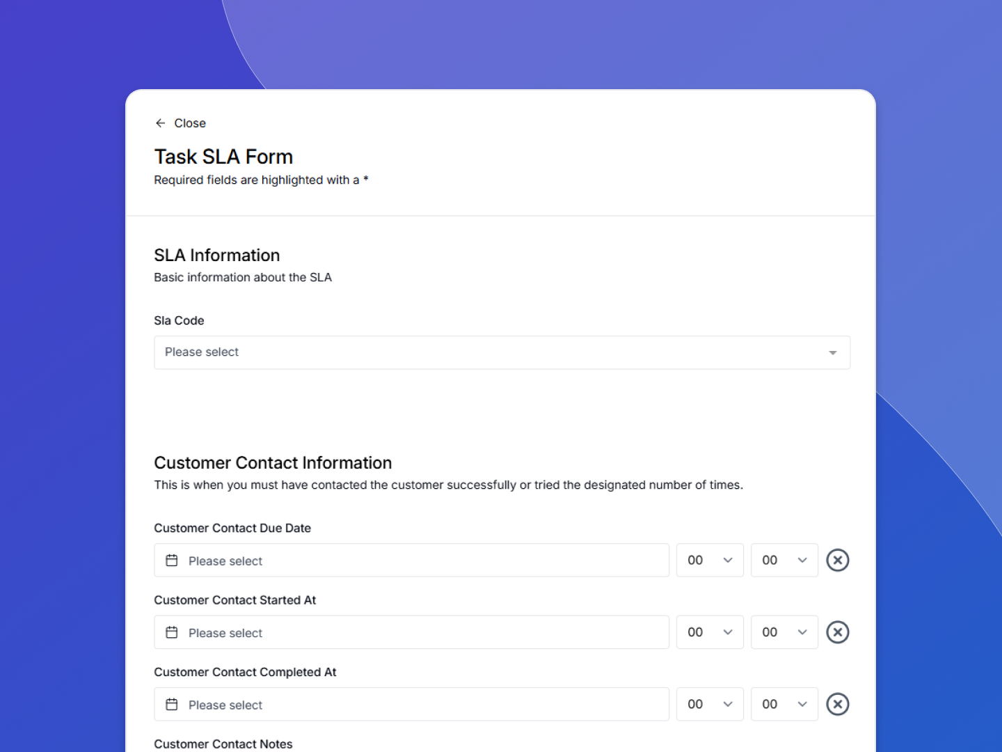Click the dropdown arrow on Sla Code field

tap(832, 352)
